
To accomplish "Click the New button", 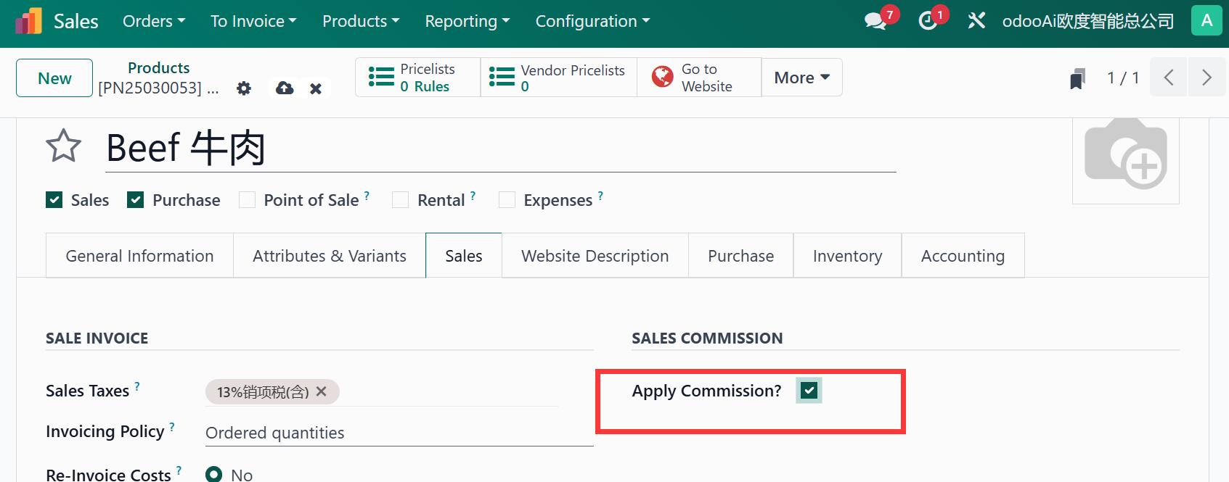I will click(54, 78).
